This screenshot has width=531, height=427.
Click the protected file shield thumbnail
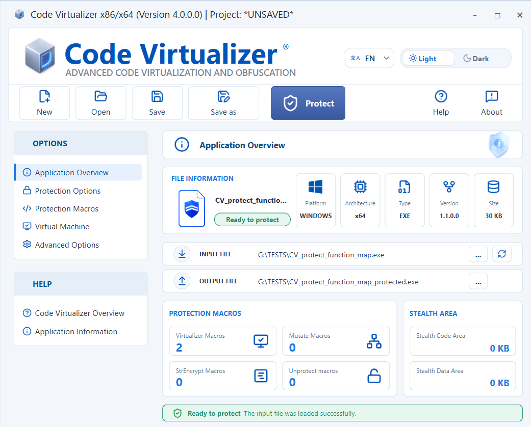click(192, 208)
